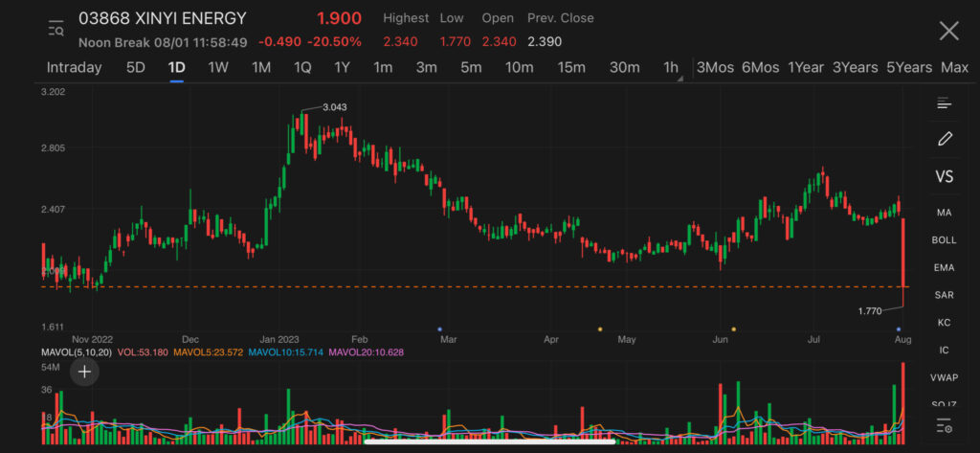980x453 pixels.
Task: Click the -20.50% change value
Action: (336, 42)
